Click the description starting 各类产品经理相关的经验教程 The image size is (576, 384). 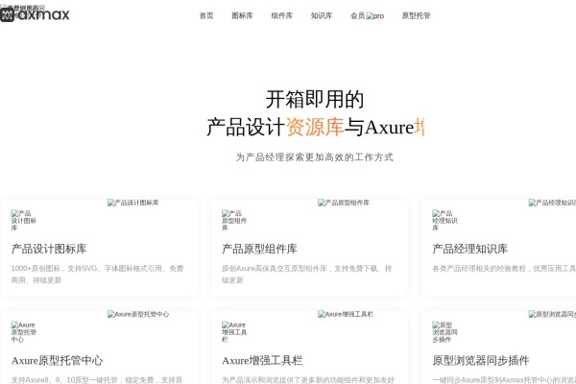504,269
